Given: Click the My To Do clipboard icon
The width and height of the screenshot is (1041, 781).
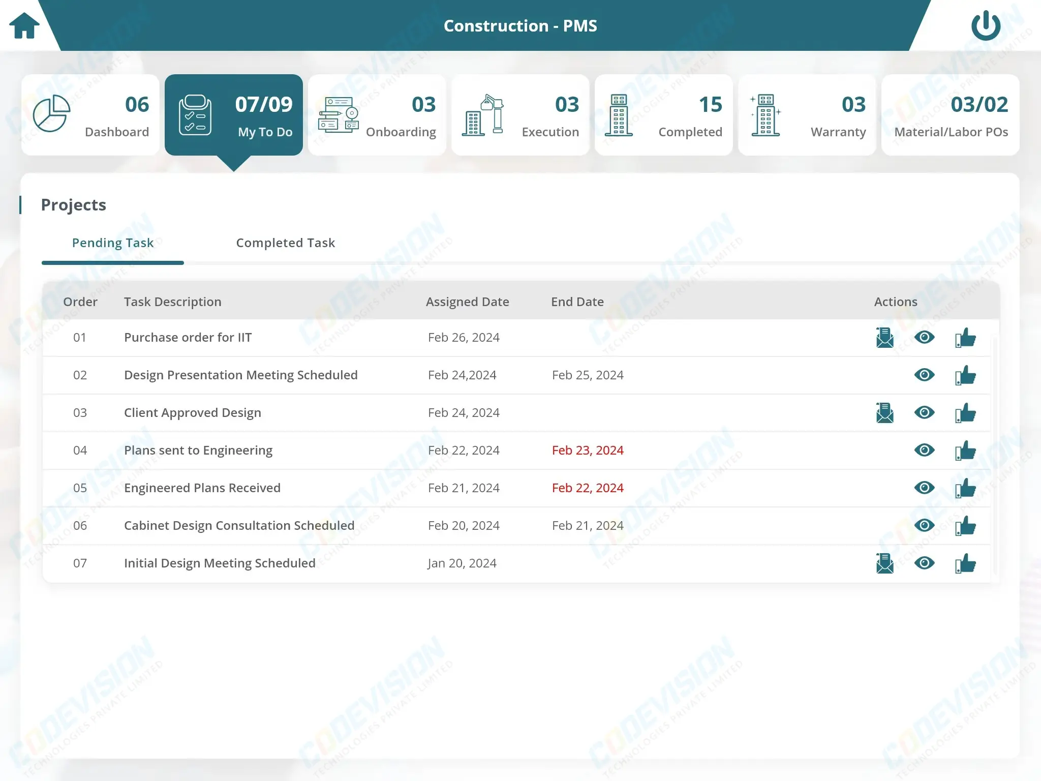Looking at the screenshot, I should pos(195,115).
